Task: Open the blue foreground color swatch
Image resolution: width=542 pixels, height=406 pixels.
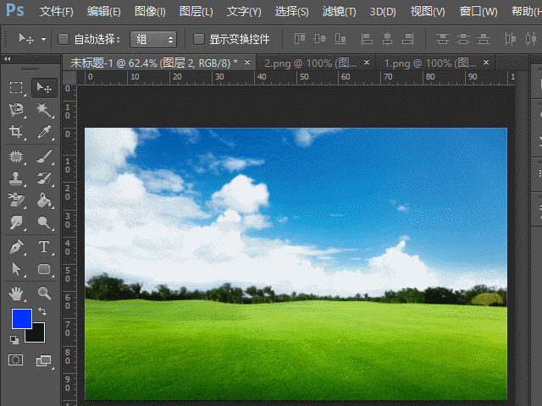Action: point(22,319)
